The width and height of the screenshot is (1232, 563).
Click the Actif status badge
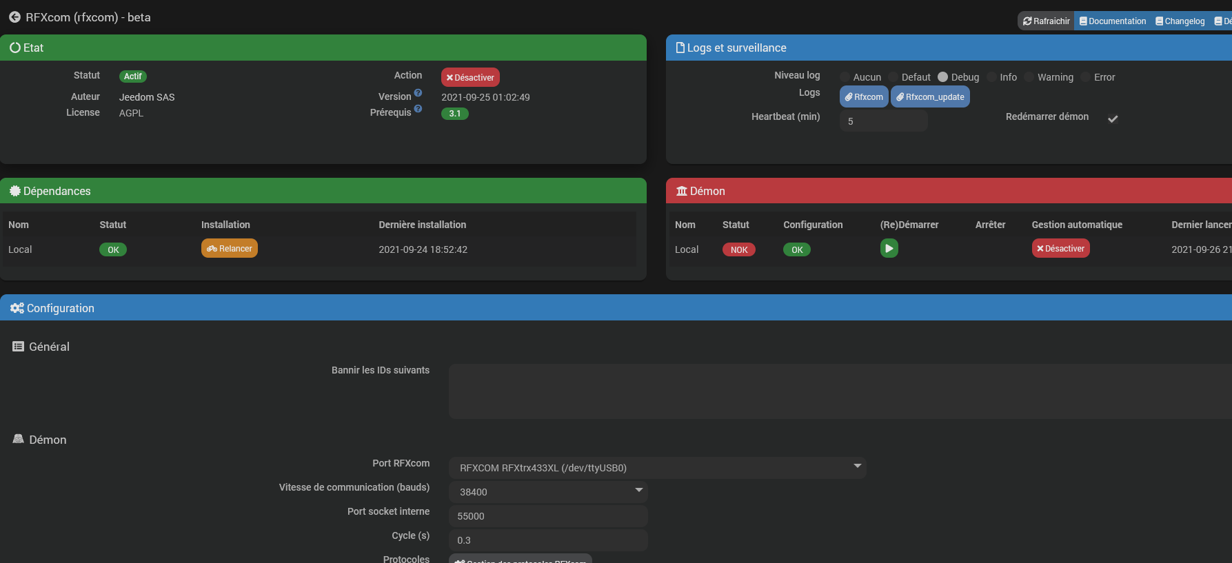pyautogui.click(x=133, y=76)
